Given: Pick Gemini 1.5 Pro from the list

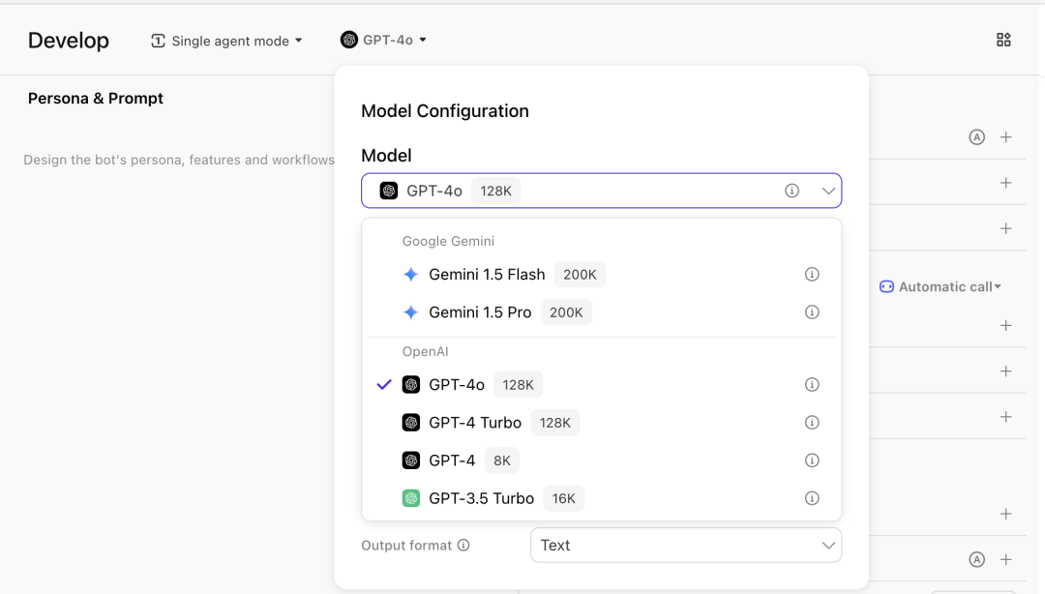Looking at the screenshot, I should point(480,312).
